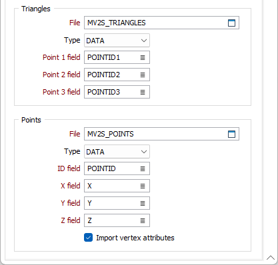The height and width of the screenshot is (265, 278).
Task: Open field list for Point 2 field
Action: [x=143, y=75]
